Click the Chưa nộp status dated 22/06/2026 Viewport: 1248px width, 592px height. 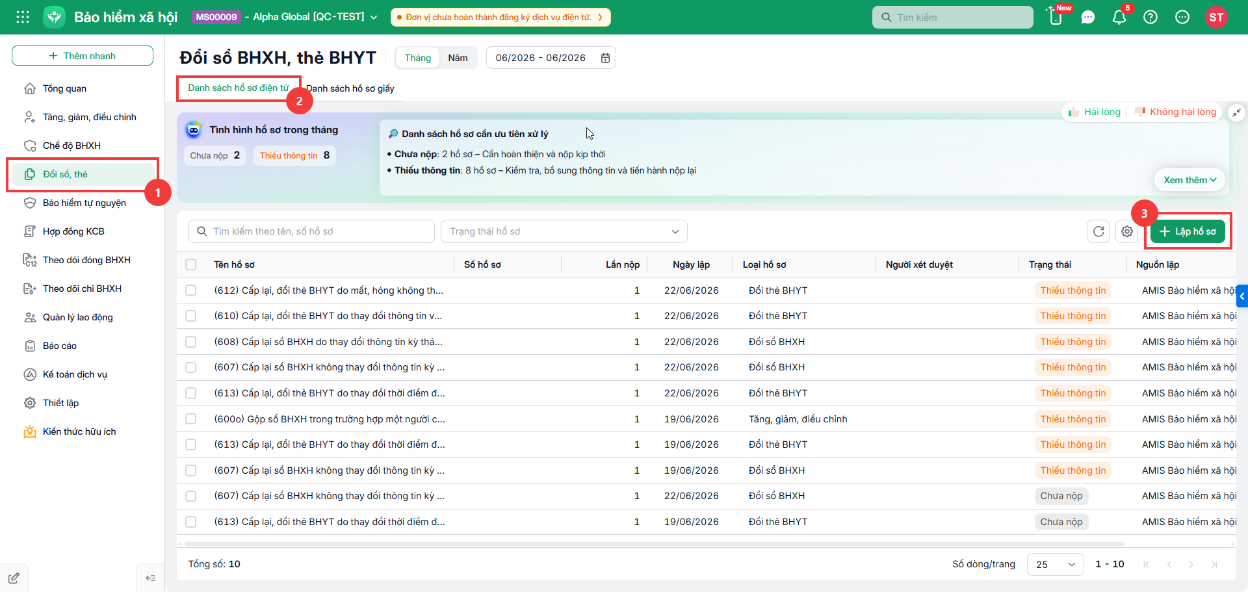click(1061, 496)
